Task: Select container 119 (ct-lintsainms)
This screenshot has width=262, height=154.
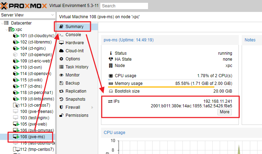Action: coord(37,99)
